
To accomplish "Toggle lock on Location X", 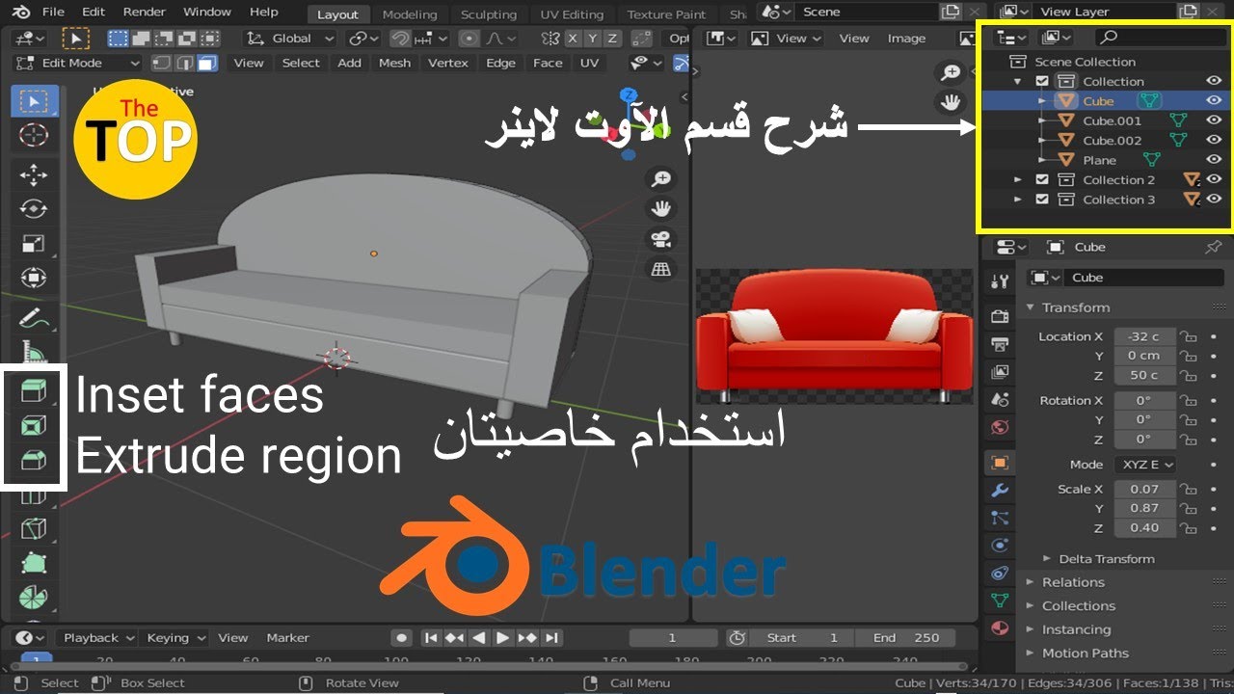I will coord(1190,336).
